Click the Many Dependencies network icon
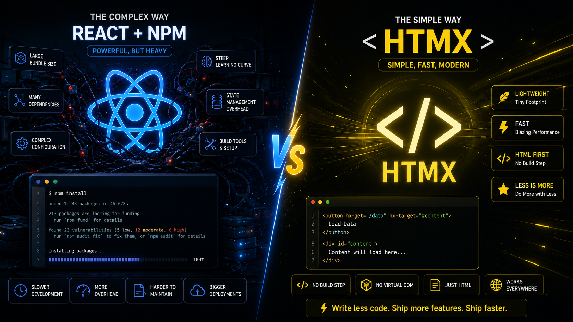The image size is (573, 322). point(20,100)
